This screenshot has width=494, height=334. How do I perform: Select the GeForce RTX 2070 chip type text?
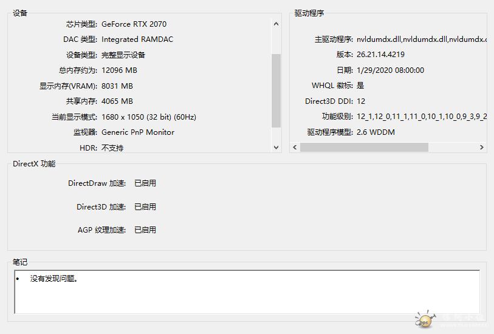coord(134,24)
